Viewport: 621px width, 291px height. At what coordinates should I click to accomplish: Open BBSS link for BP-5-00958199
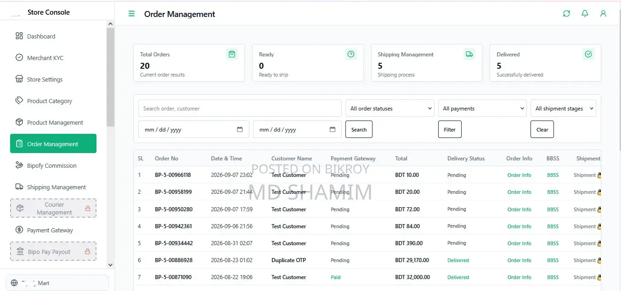(x=553, y=192)
